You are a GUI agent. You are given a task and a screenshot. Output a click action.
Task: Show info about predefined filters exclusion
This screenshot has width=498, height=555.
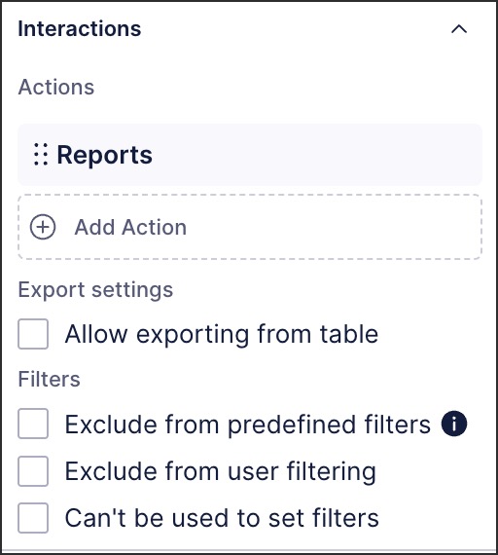[x=454, y=424]
